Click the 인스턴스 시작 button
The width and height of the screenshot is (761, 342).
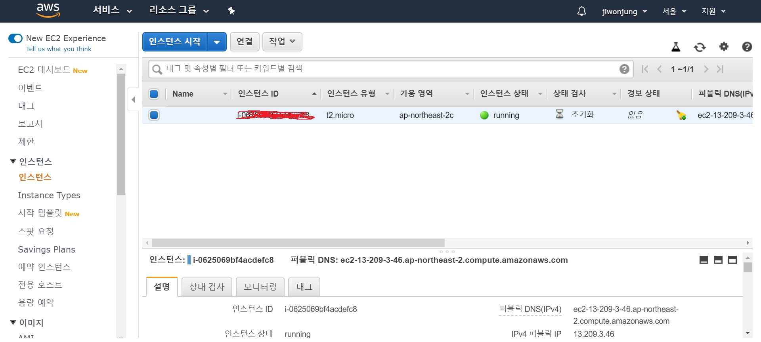175,42
